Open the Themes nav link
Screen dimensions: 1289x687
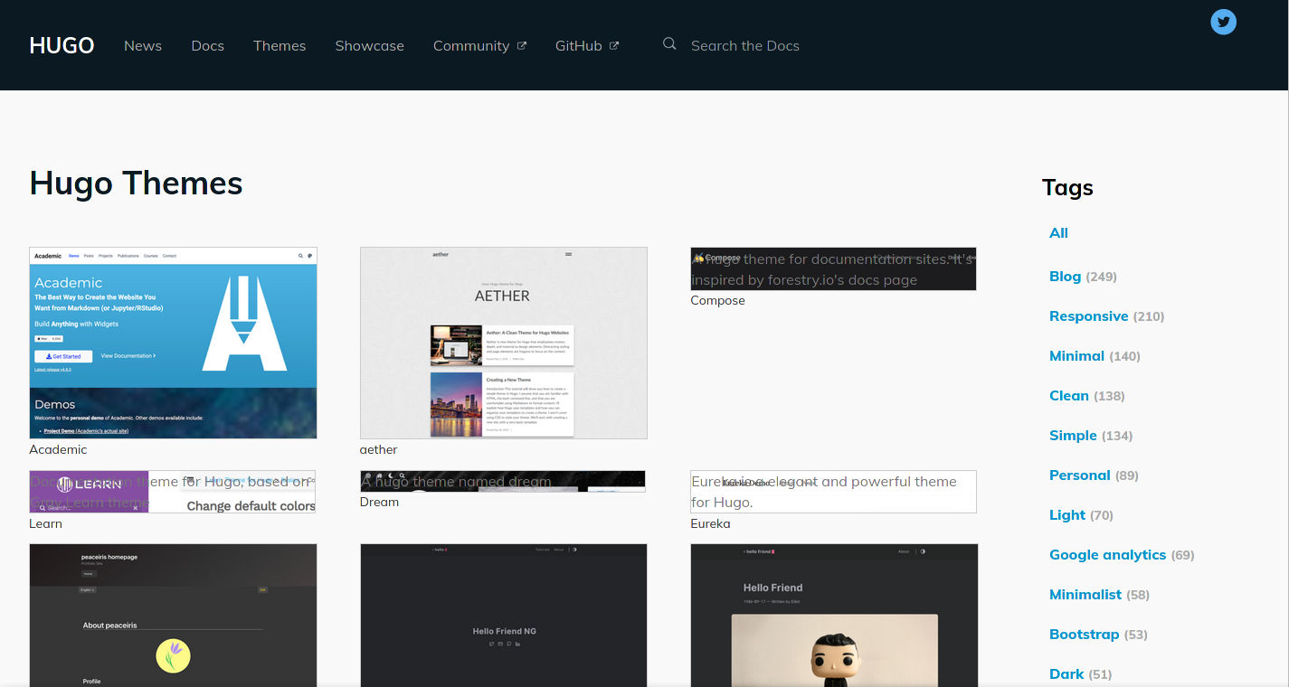coord(280,46)
